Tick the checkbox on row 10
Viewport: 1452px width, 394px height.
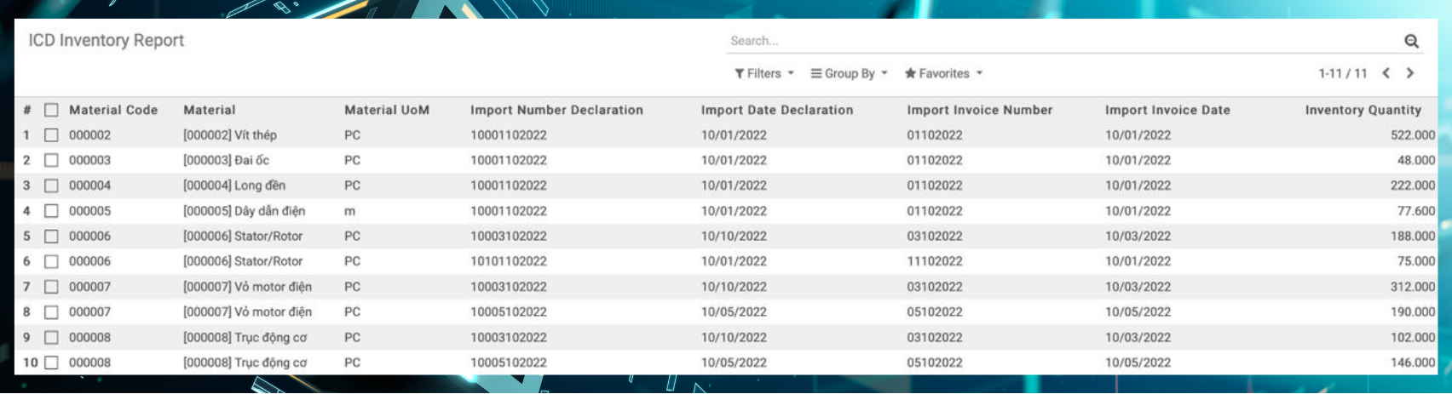point(52,363)
